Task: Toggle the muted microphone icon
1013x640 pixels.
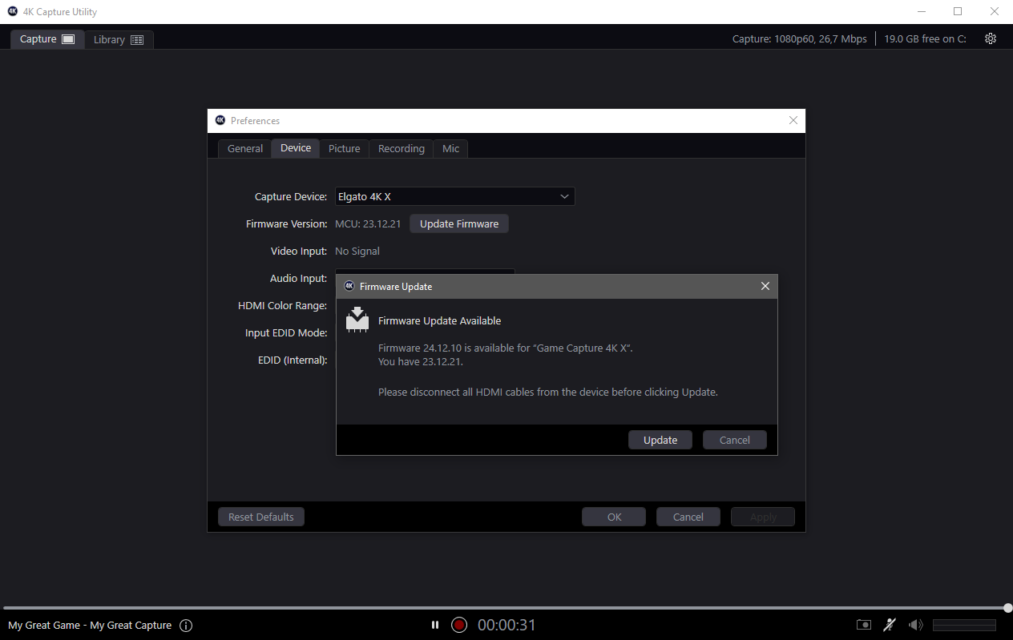Action: coord(890,625)
